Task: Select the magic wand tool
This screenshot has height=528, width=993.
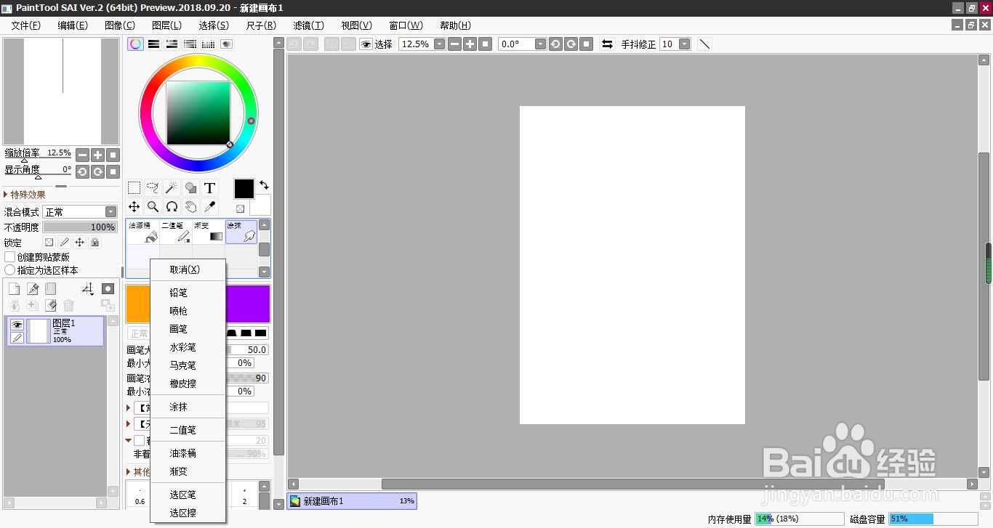Action: 172,188
